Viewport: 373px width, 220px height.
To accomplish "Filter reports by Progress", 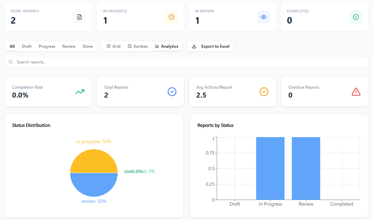I will pyautogui.click(x=47, y=46).
